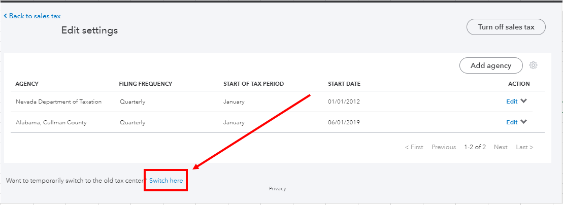Click the Add agency button

pos(491,65)
